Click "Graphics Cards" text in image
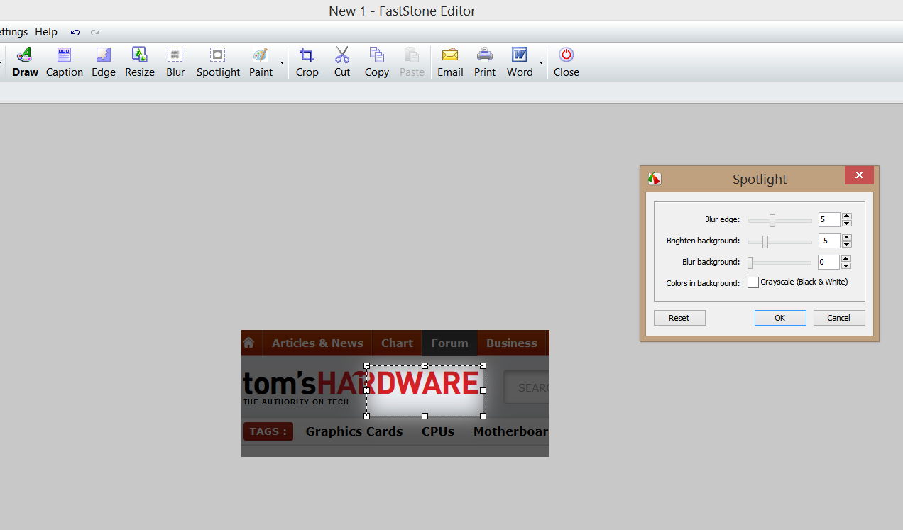Screen dimensions: 903x530 point(354,431)
